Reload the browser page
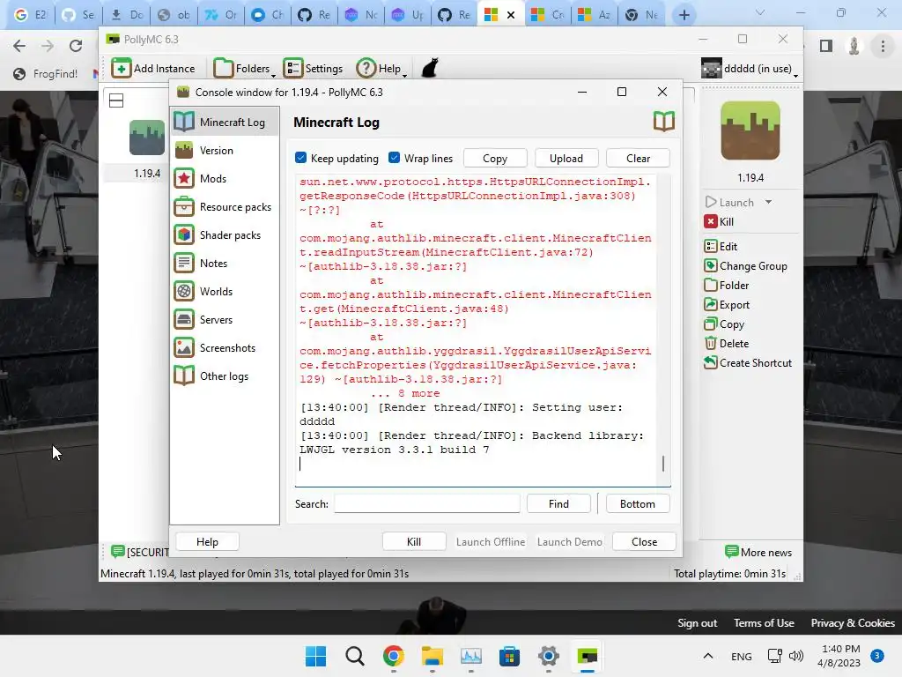Image resolution: width=902 pixels, height=677 pixels. pyautogui.click(x=76, y=46)
